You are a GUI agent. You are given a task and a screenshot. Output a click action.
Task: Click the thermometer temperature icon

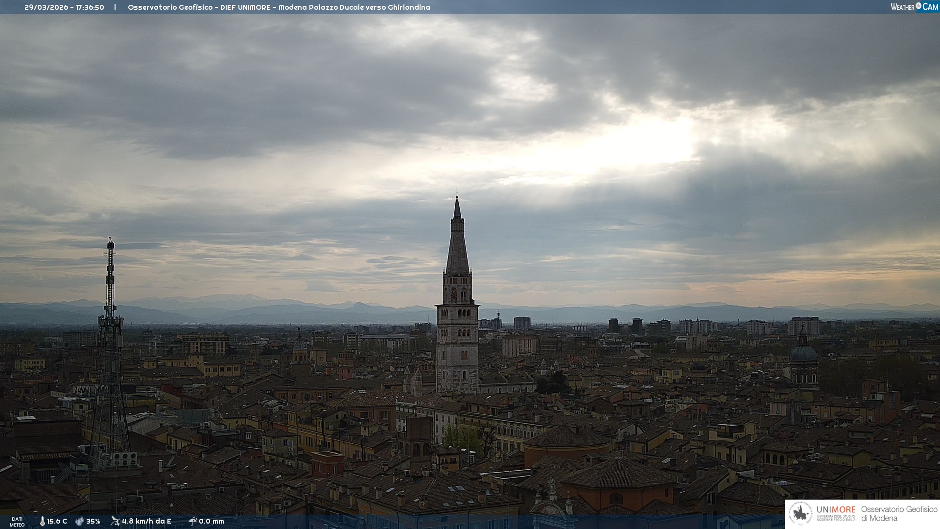click(43, 522)
